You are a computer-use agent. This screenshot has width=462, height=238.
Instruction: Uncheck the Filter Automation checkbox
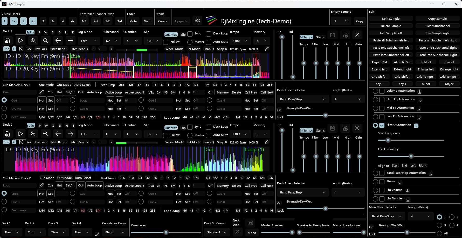[x=382, y=125]
